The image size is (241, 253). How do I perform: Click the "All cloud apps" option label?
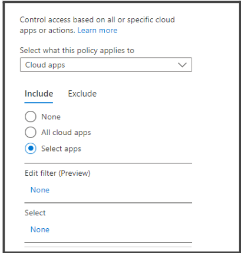(66, 133)
